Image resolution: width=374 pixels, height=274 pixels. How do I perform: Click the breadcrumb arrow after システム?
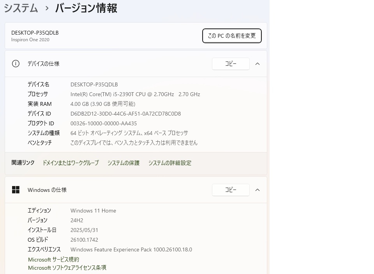47,8
